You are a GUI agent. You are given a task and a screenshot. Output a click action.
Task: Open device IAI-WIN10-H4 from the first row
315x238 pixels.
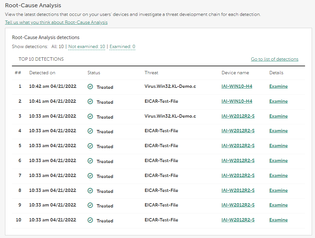click(237, 86)
